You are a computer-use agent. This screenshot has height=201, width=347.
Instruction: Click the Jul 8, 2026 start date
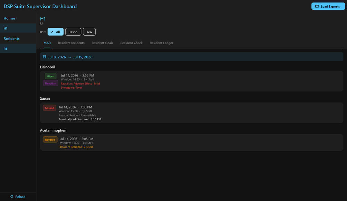coord(57,57)
